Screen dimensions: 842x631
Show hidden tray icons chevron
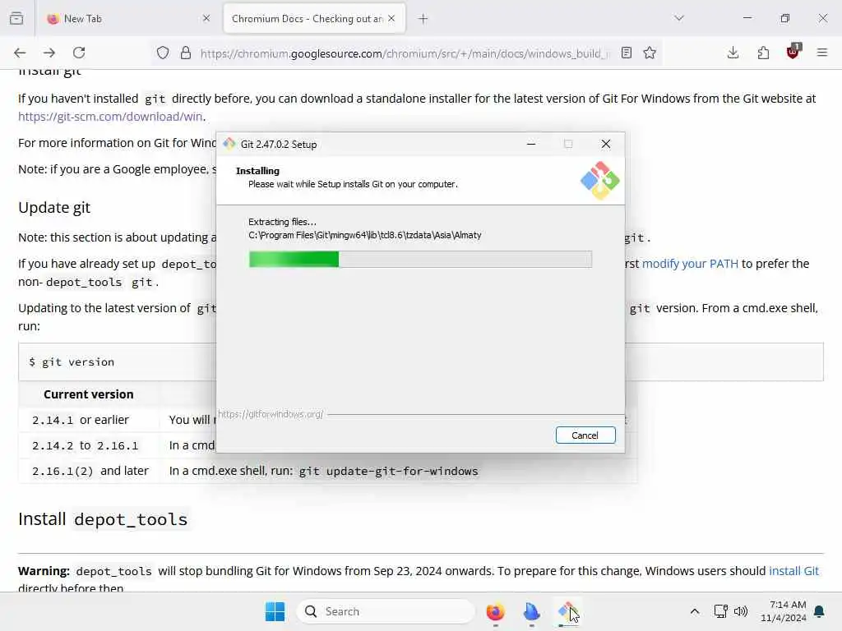click(x=694, y=611)
